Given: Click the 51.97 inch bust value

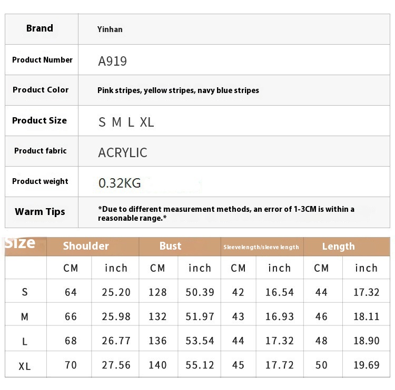Looking at the screenshot, I should tap(200, 316).
